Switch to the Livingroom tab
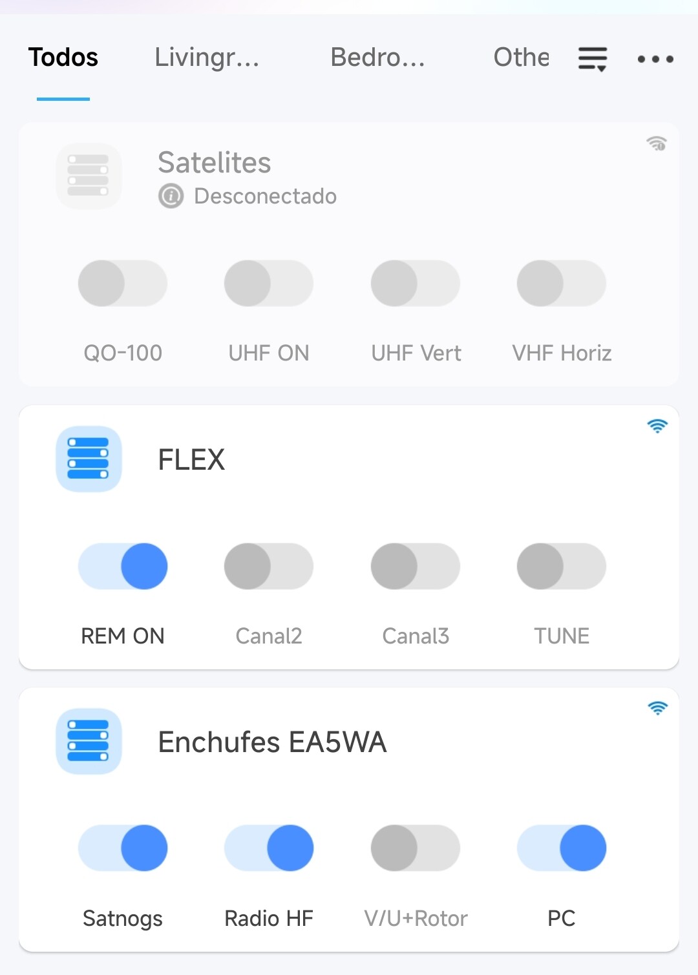 (207, 58)
